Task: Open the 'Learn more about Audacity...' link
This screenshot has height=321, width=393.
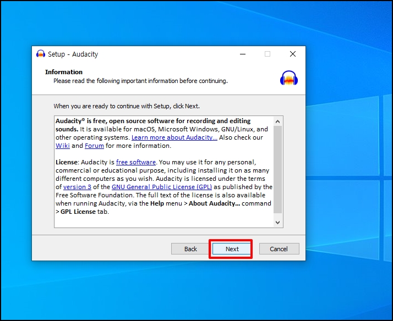Action: click(x=174, y=137)
